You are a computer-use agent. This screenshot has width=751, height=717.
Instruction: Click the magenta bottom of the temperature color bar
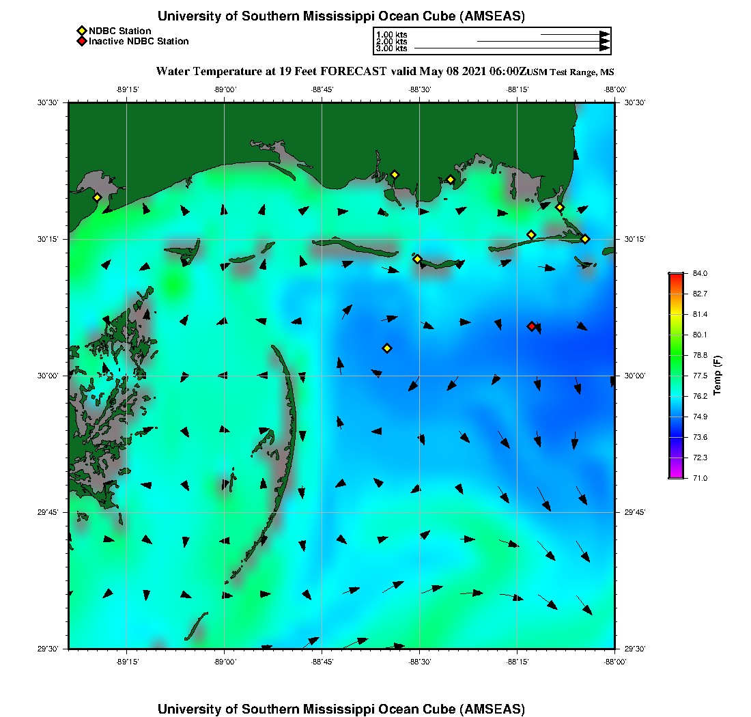pyautogui.click(x=675, y=475)
